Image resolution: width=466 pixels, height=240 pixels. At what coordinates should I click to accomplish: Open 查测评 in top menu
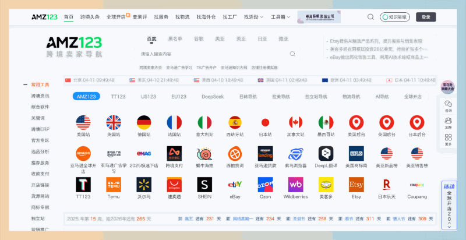(140, 17)
